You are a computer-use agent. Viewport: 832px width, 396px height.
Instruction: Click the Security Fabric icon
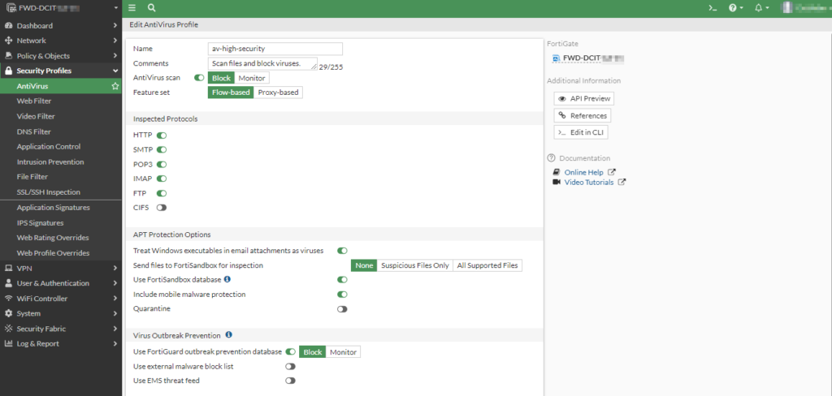tap(8, 329)
